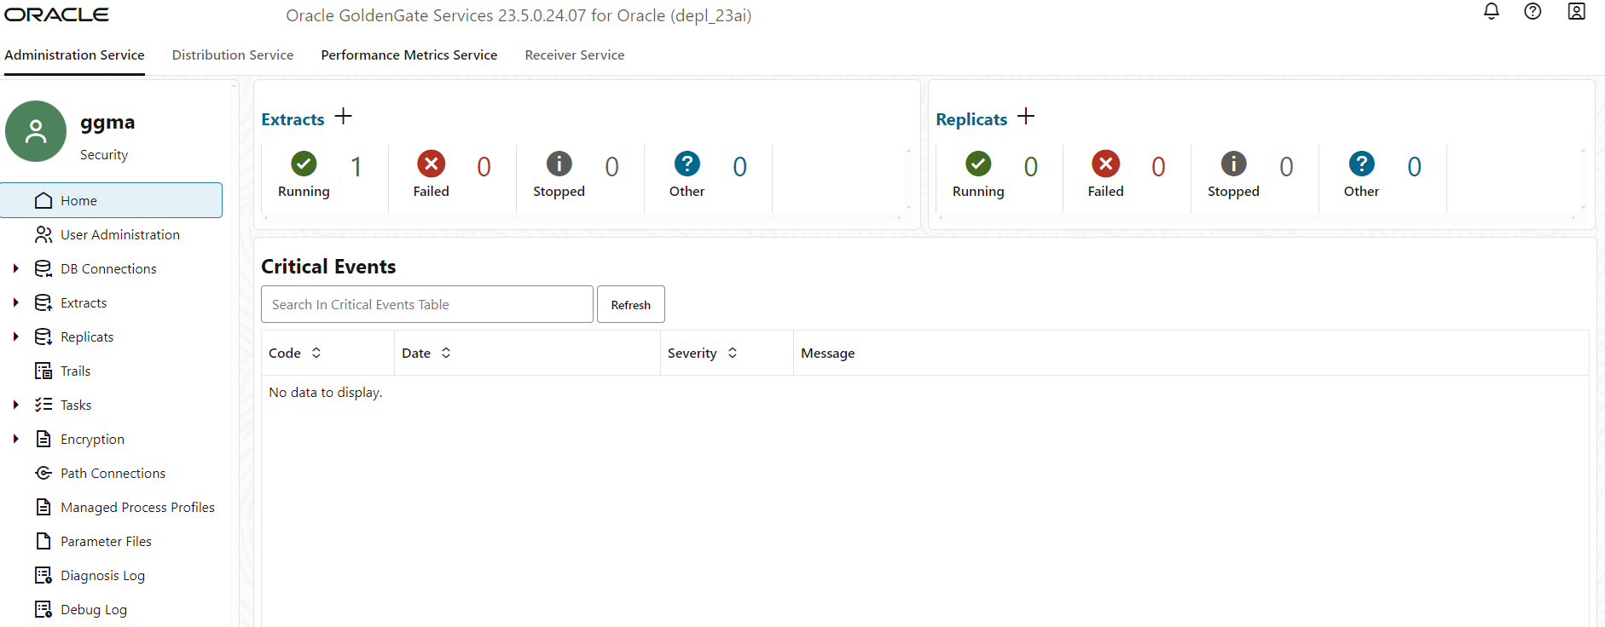The width and height of the screenshot is (1605, 627).
Task: Click the Message column header
Action: click(x=827, y=353)
